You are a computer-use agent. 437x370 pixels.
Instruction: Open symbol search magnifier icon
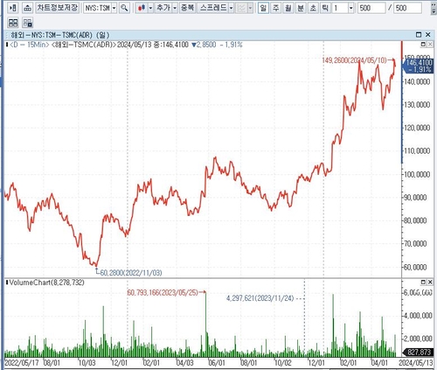[124, 8]
